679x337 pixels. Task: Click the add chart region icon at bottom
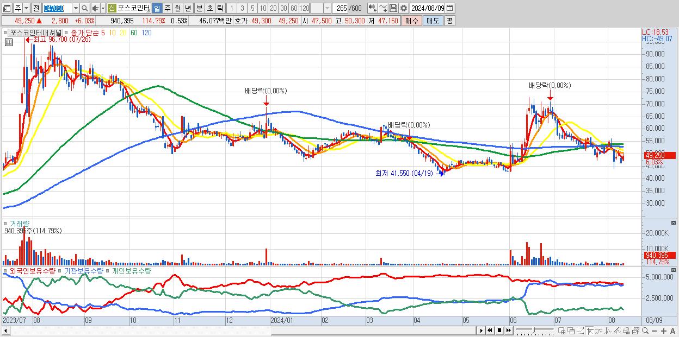562,330
